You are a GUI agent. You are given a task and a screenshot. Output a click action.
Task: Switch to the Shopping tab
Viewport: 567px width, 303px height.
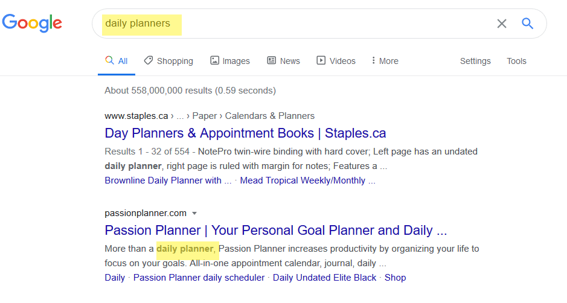click(x=168, y=61)
